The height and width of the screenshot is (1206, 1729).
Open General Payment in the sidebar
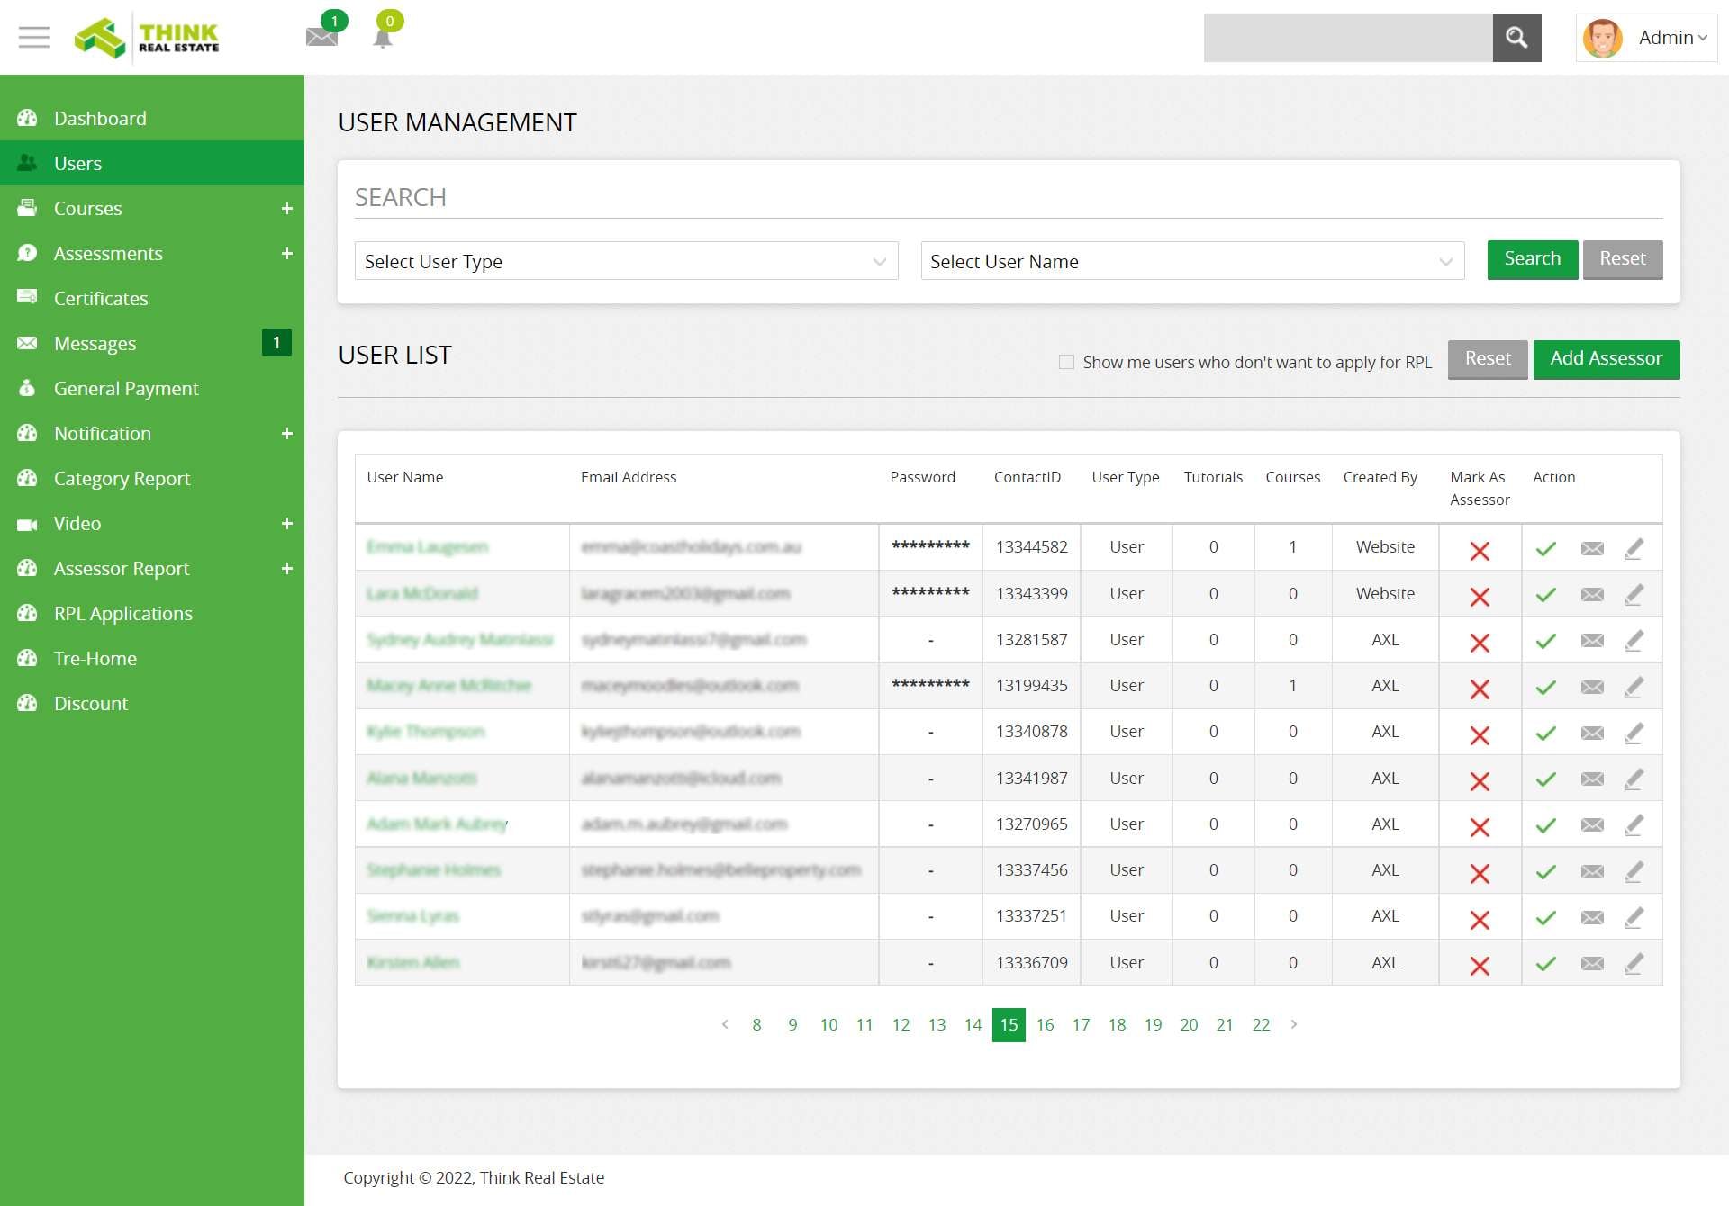pos(152,388)
